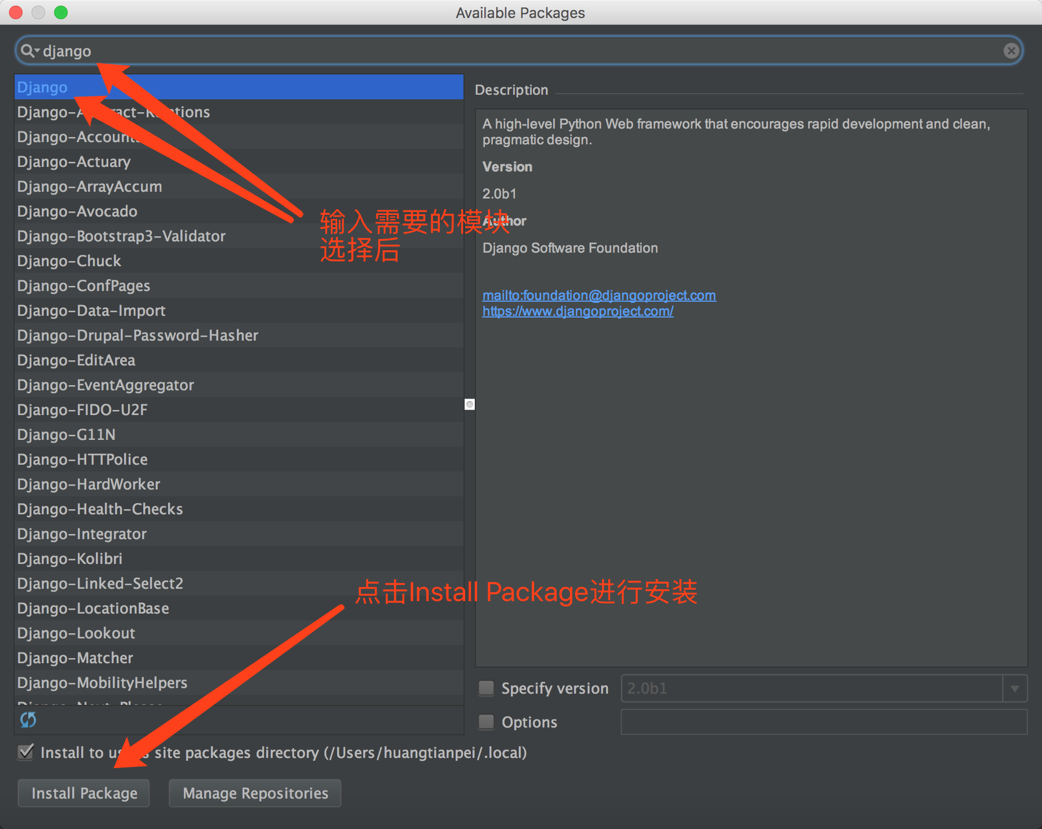This screenshot has height=829, width=1042.
Task: Open Manage Repositories
Action: click(255, 793)
